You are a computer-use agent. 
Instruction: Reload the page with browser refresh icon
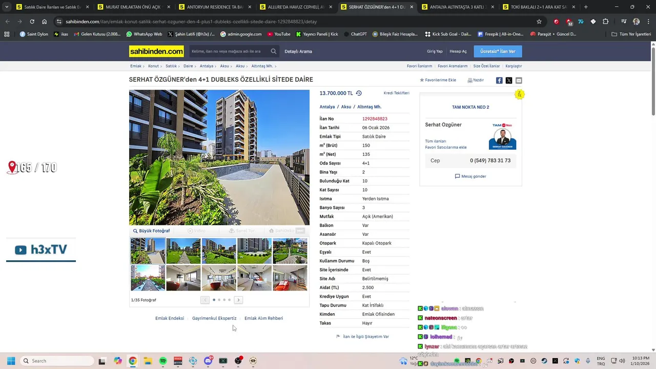point(32,22)
